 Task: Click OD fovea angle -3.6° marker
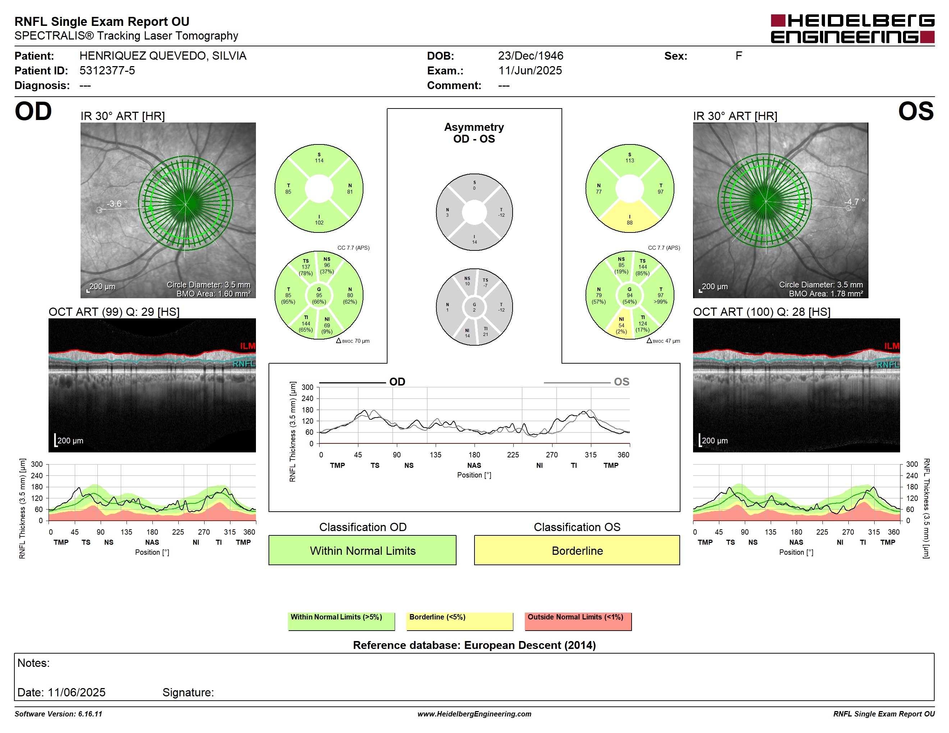[117, 204]
